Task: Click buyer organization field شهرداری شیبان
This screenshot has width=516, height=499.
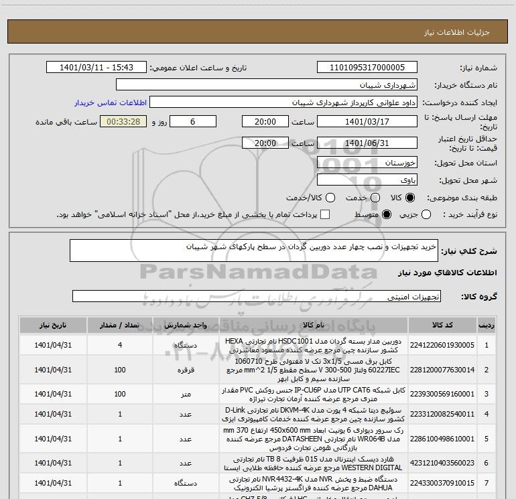Action: point(267,85)
